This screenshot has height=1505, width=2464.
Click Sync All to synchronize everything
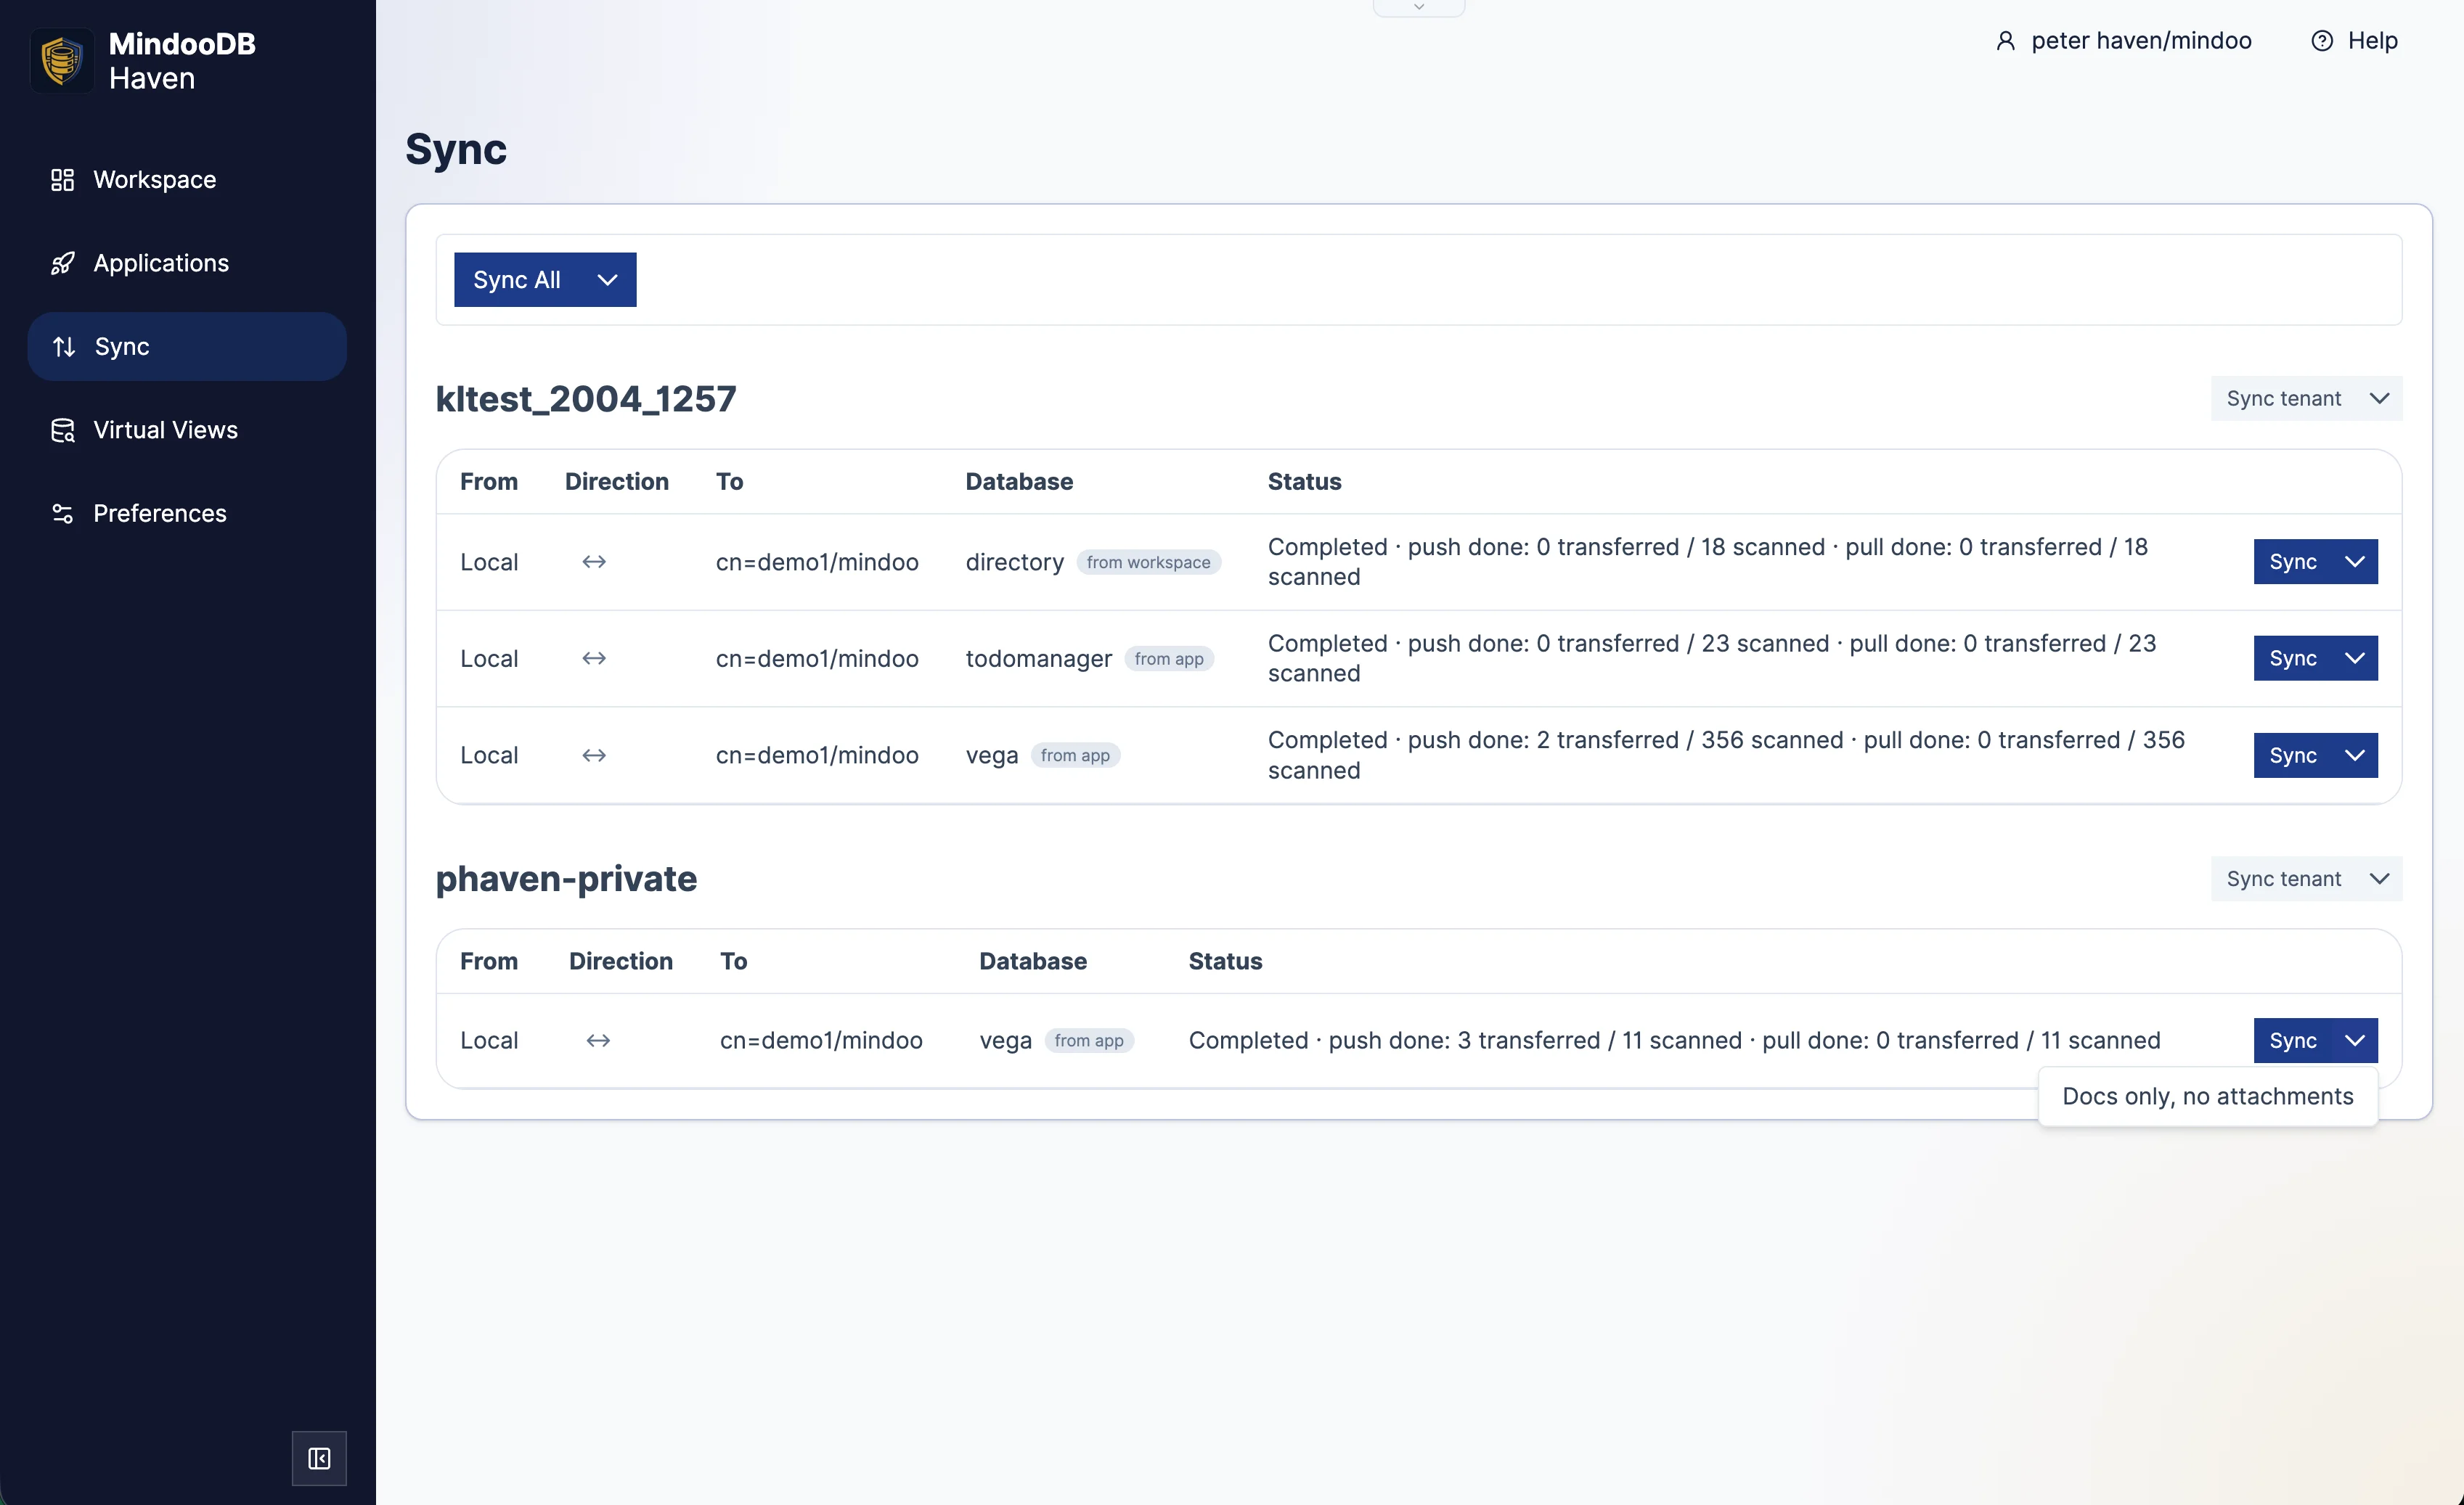[517, 280]
